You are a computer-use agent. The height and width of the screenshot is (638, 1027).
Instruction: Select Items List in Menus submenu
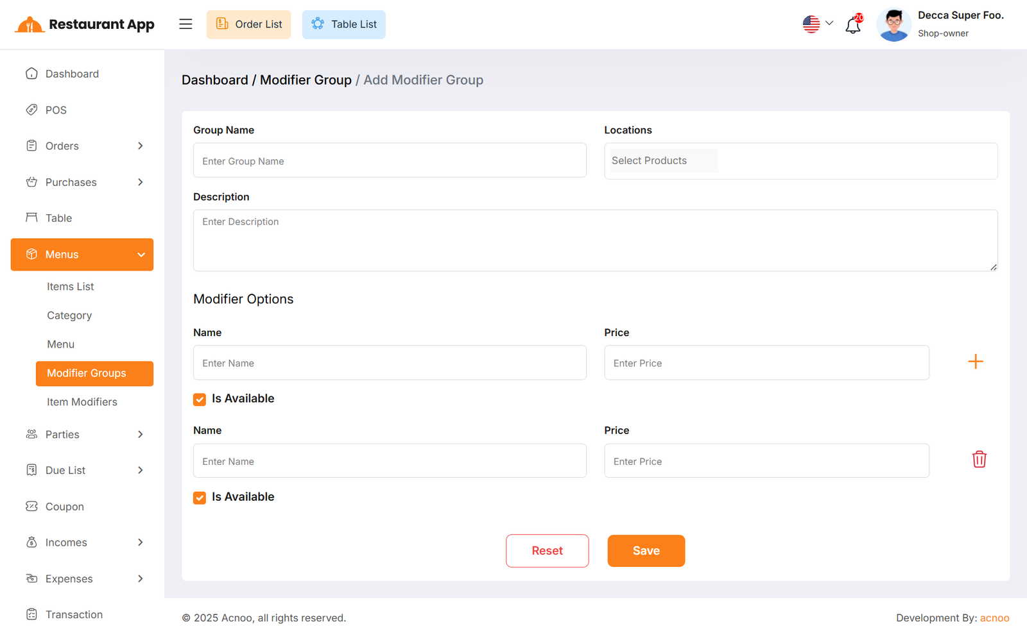pos(71,287)
